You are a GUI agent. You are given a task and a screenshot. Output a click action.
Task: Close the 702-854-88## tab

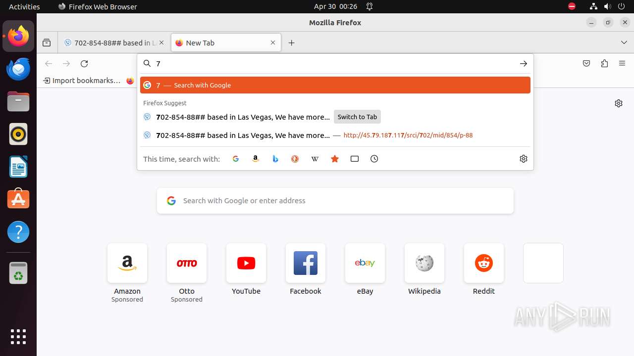(x=161, y=43)
